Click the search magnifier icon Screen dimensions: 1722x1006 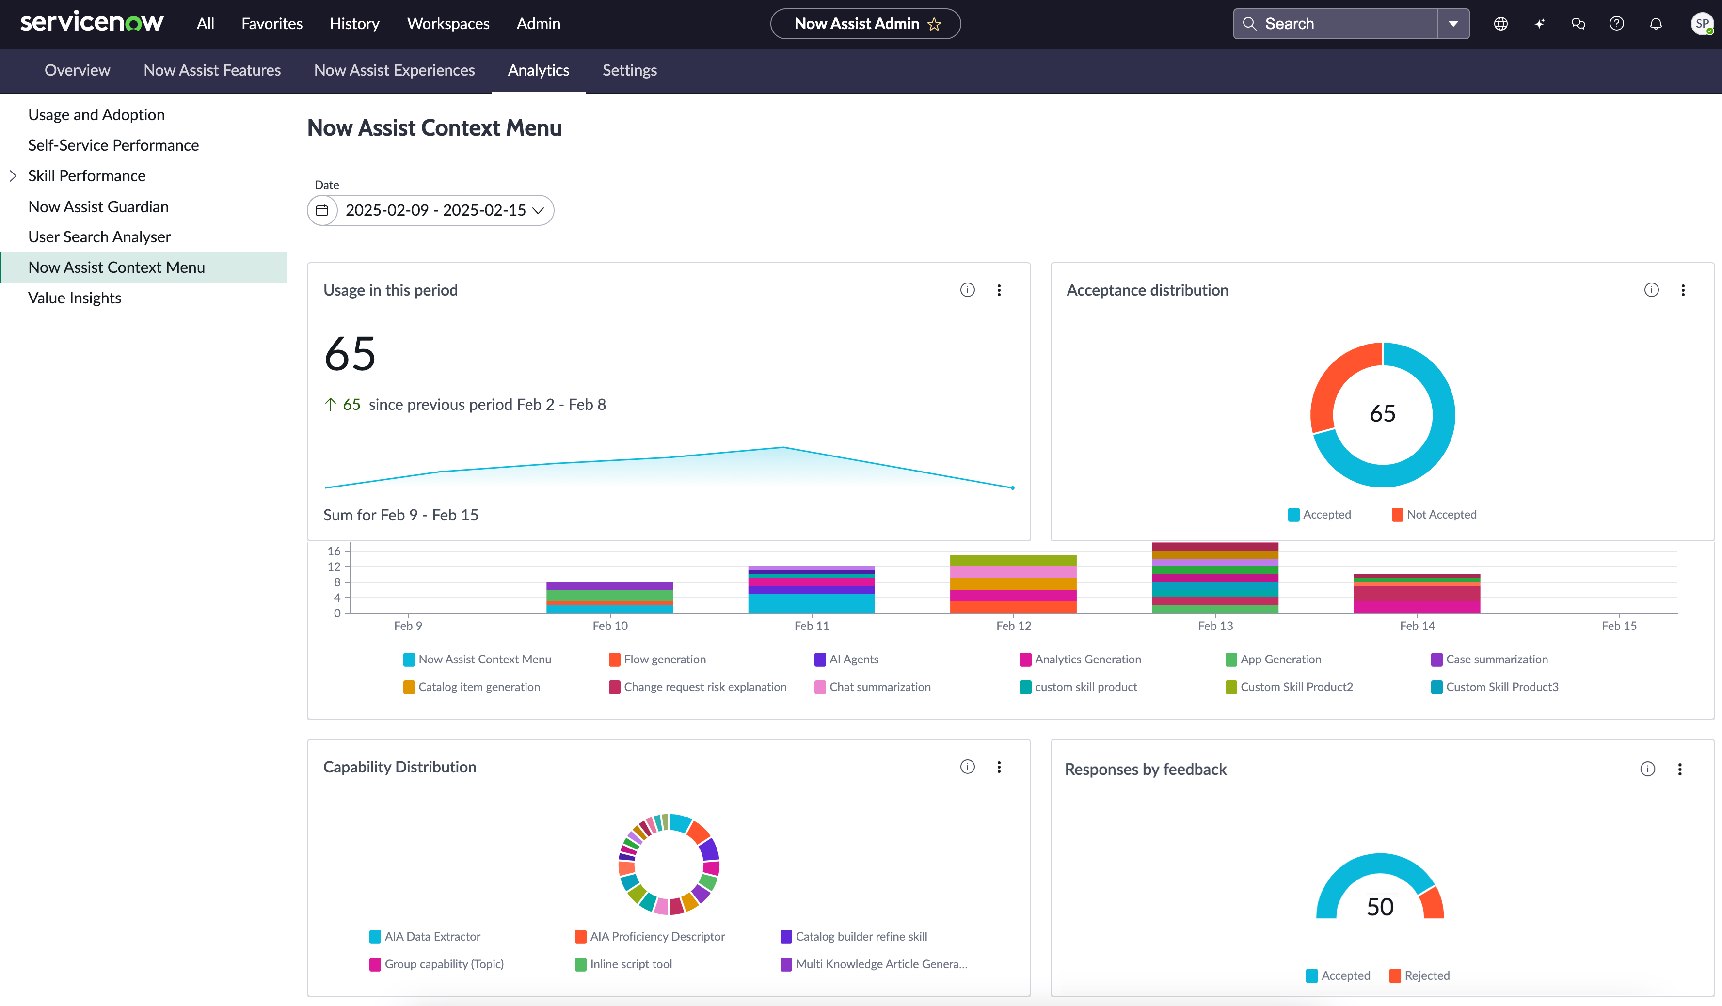tap(1249, 24)
